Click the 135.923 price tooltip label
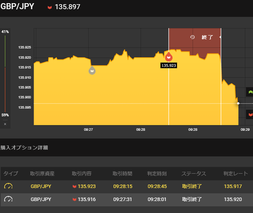 (x=169, y=65)
